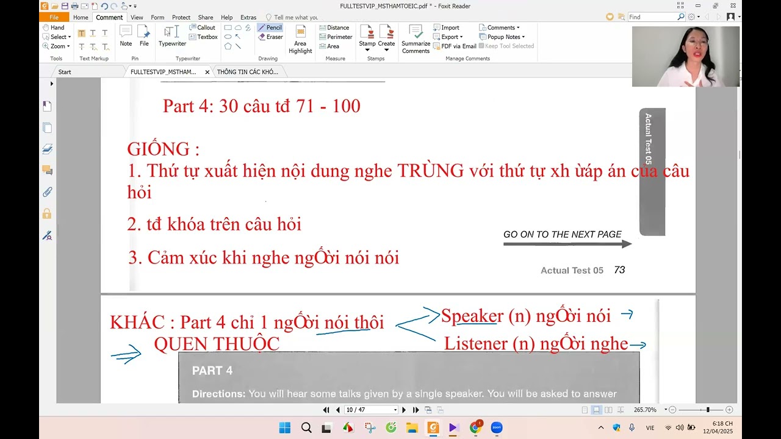Switch to THÔNG TIN CÁC KHÓ... document tab

click(247, 71)
